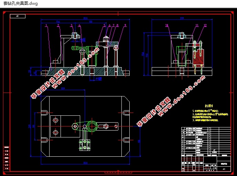
Task: Click the green ring-shaped workpiece in plan view
Action: click(92, 126)
